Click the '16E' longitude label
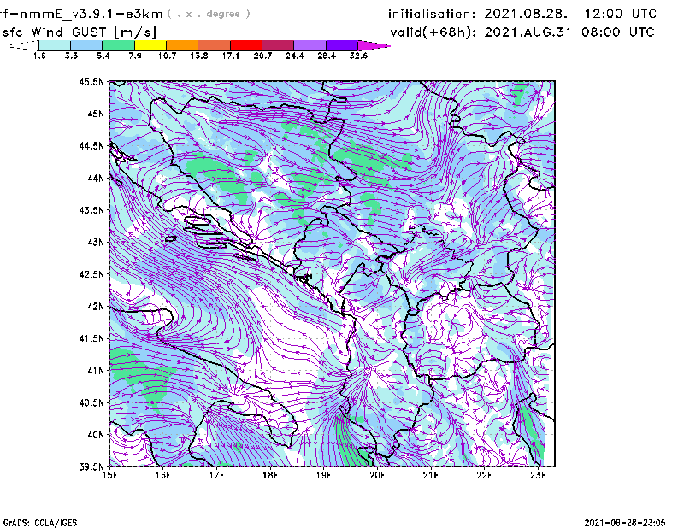684x528 pixels. [163, 475]
